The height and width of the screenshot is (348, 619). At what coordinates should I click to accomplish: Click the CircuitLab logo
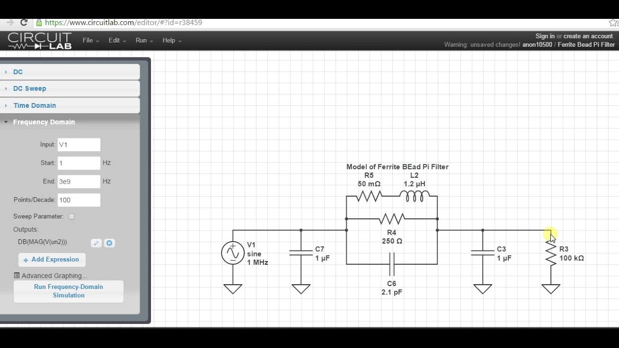[x=40, y=41]
